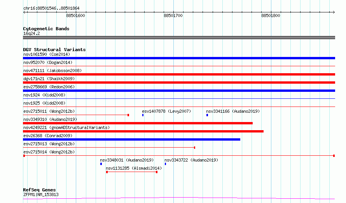Click the blue marker under nsv3348031

pos(101,164)
